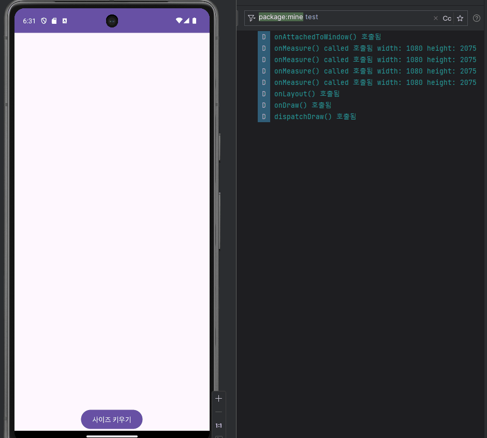487x438 pixels.
Task: Open the Logcat filter history dropdown icon
Action: click(252, 18)
